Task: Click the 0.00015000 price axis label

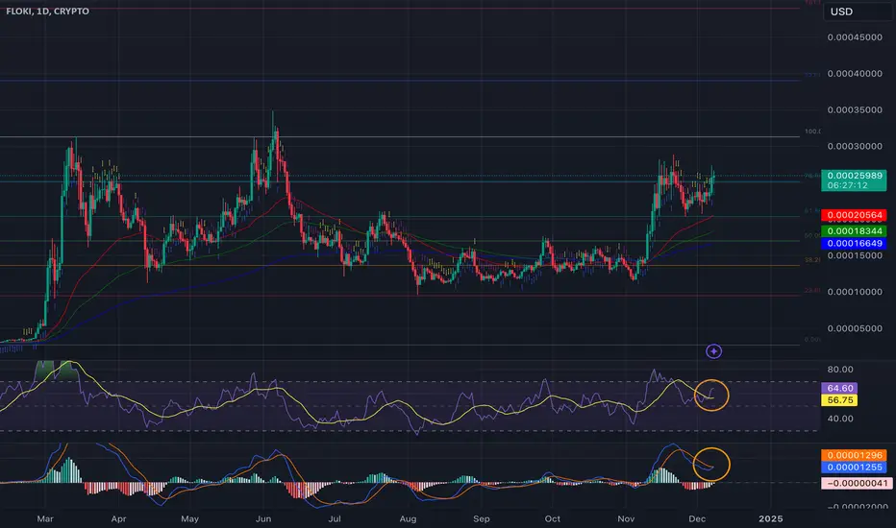Action: [x=855, y=255]
